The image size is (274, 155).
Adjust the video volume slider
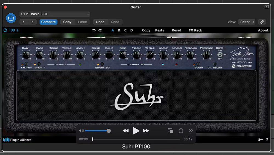tap(98, 131)
